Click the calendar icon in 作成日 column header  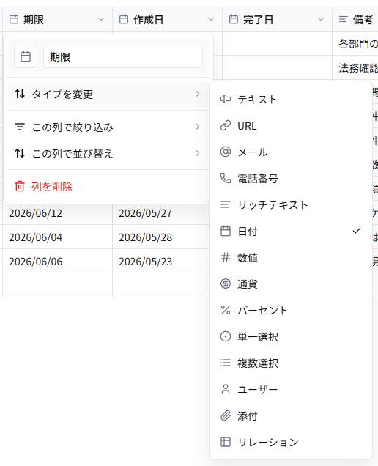point(124,20)
